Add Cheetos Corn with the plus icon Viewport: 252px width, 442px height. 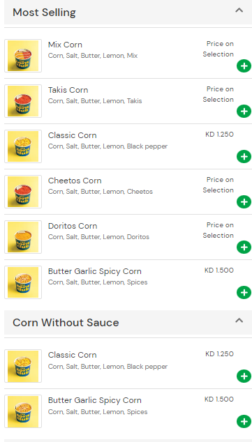point(244,202)
